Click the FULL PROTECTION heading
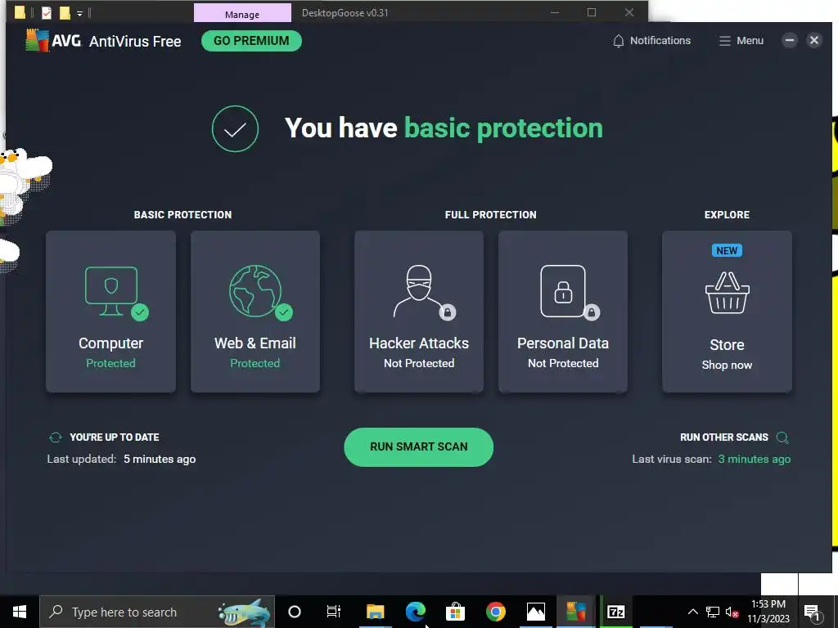This screenshot has width=838, height=628. click(x=491, y=215)
